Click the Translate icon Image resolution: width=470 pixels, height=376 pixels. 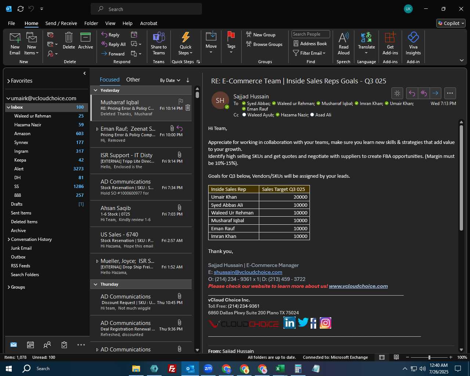tap(366, 37)
